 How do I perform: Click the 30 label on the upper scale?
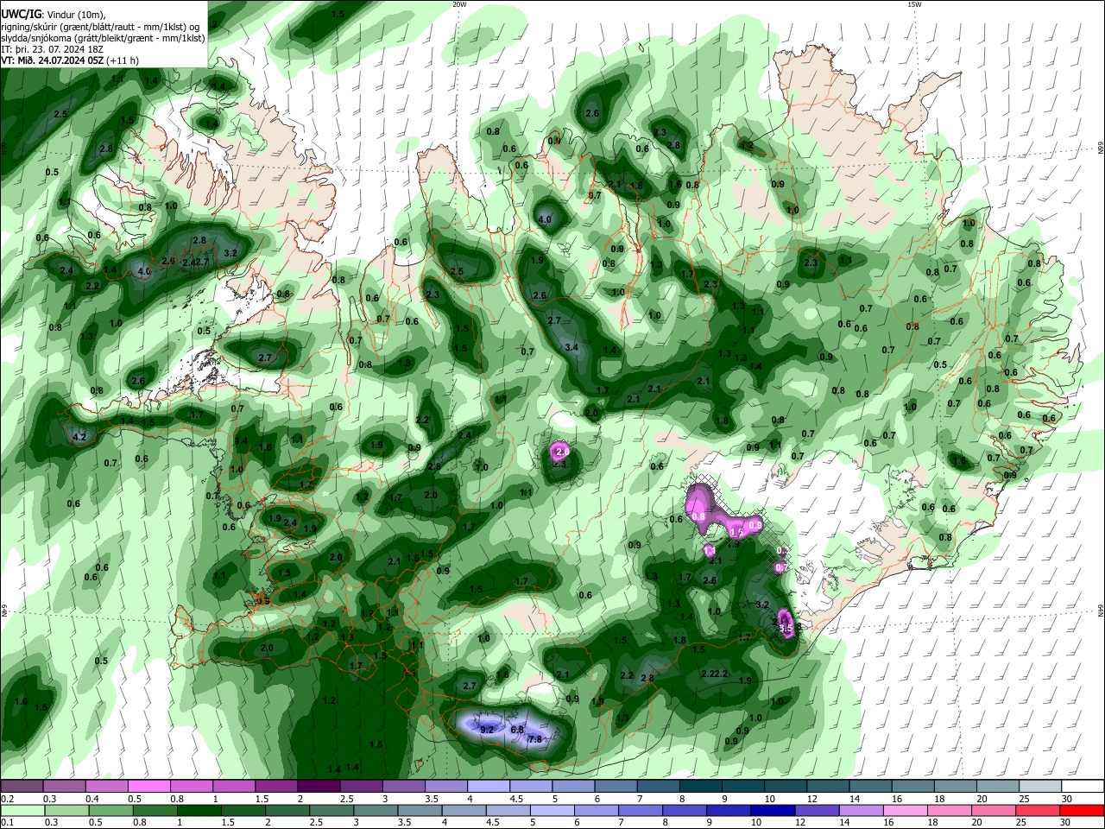[1067, 799]
